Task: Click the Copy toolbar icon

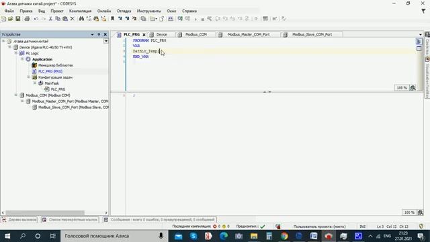Action: pyautogui.click(x=58, y=19)
